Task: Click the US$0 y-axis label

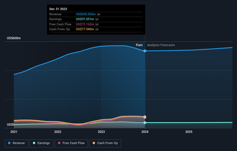Action: [x=11, y=124]
